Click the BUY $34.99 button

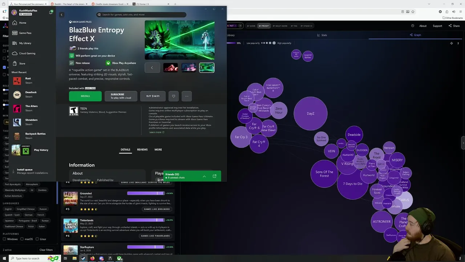click(x=153, y=96)
